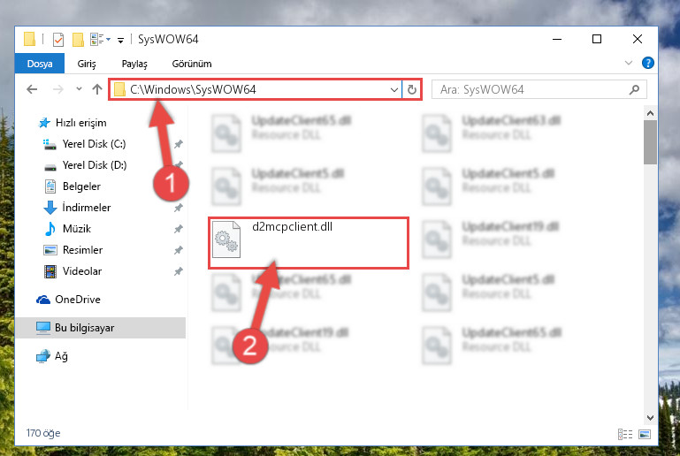Screen dimensions: 680x456
Task: Expand the ribbon with the chevron
Action: tap(629, 64)
